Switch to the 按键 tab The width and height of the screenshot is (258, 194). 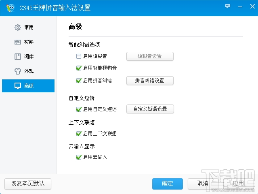[x=28, y=42]
